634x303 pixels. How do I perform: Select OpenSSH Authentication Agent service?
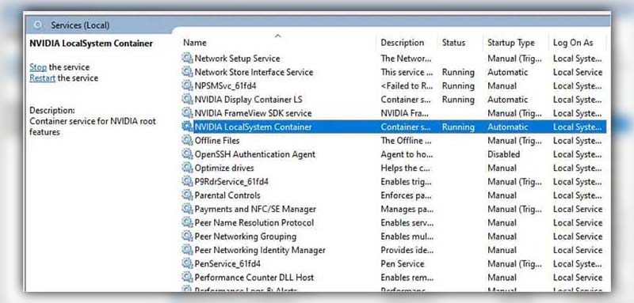254,154
